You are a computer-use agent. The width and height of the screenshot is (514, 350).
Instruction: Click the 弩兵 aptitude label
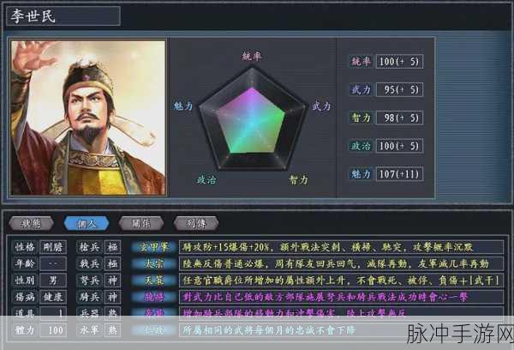[89, 280]
